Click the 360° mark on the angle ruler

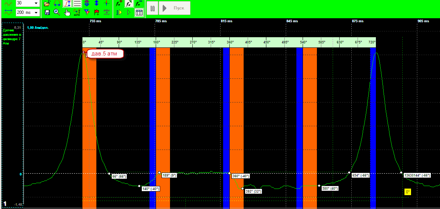[x=230, y=42]
